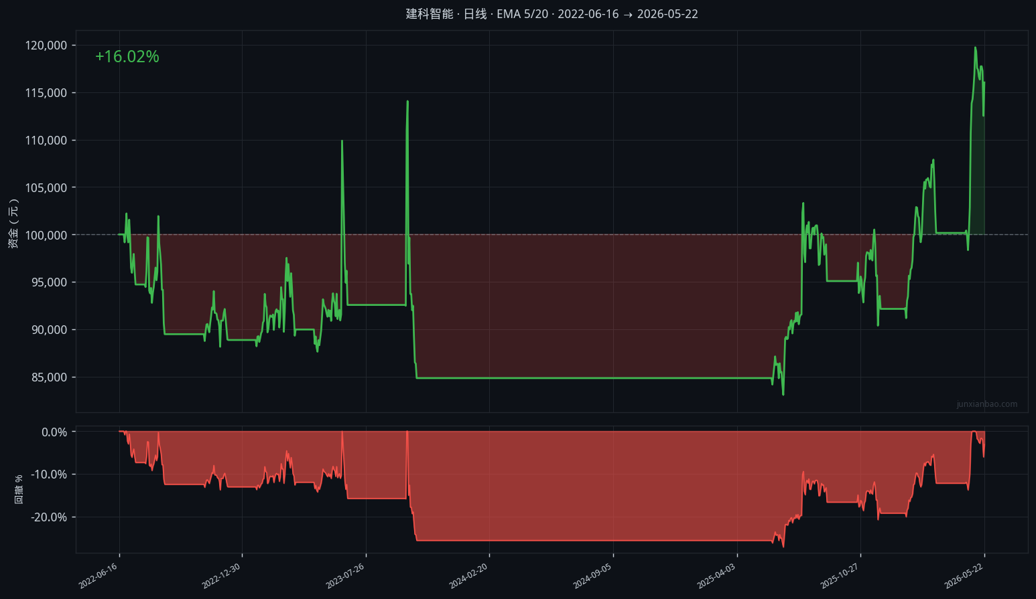Select the +16.02% total return label
Viewport: 1036px width, 599px height.
coord(127,57)
